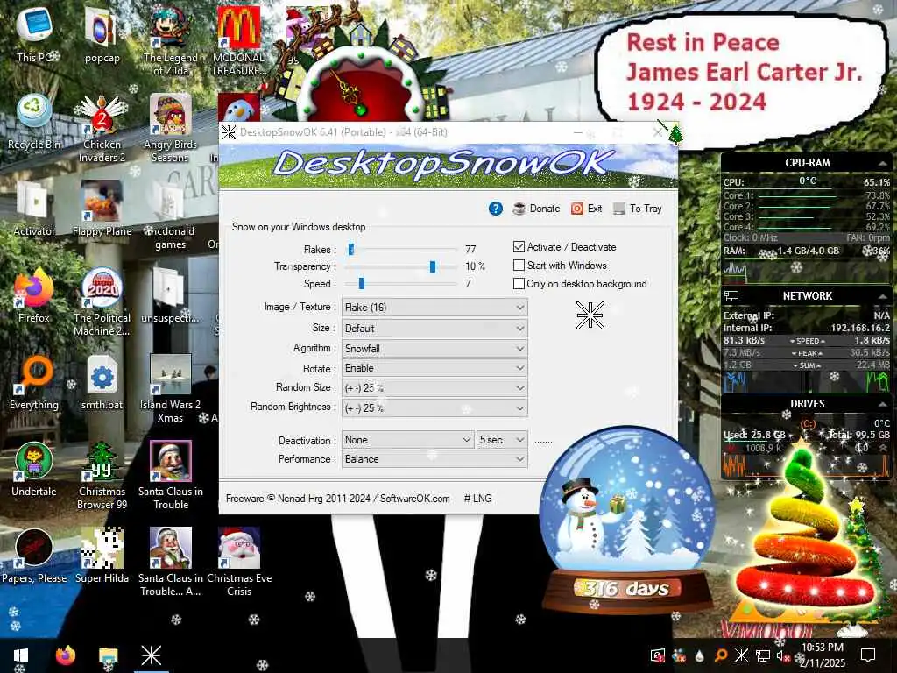
Task: Click the Activator desktop icon
Action: (34, 209)
